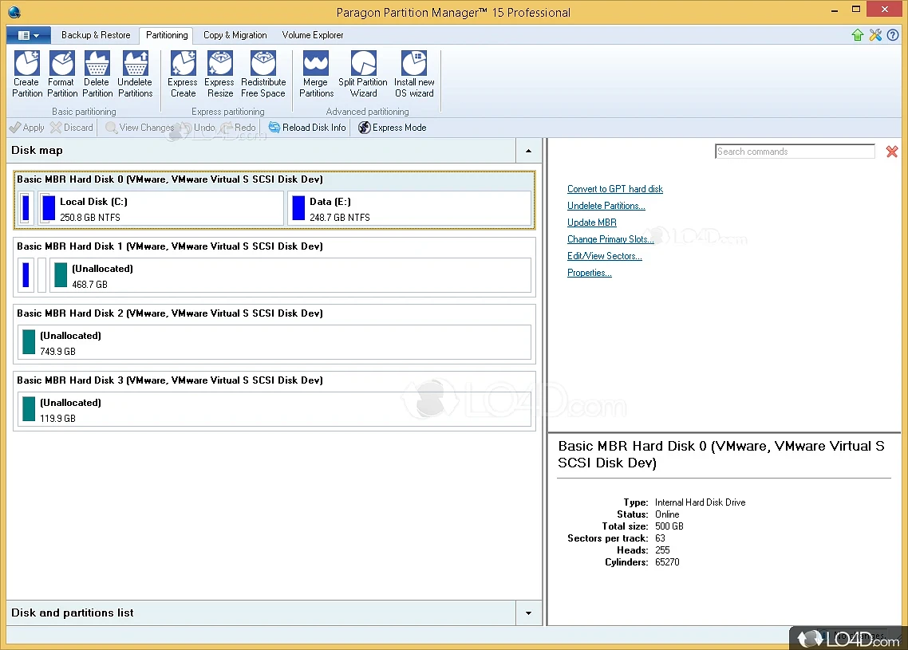The image size is (908, 650).
Task: Switch to Express Mode
Action: tap(392, 128)
